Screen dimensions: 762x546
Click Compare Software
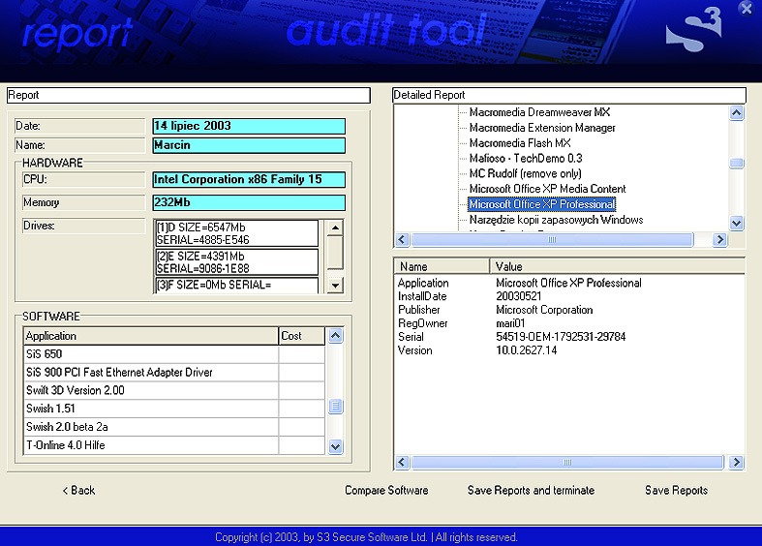coord(386,490)
